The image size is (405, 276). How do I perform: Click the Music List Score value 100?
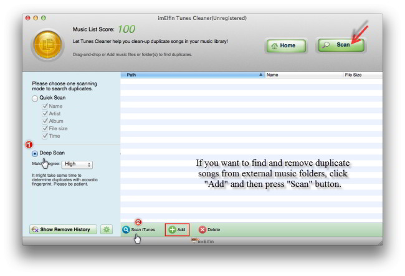(x=126, y=29)
